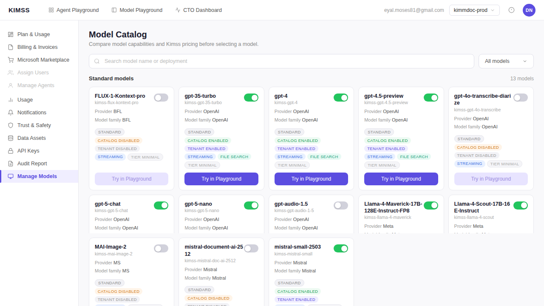Click the Agent Playground grid icon
The width and height of the screenshot is (544, 306).
51,10
